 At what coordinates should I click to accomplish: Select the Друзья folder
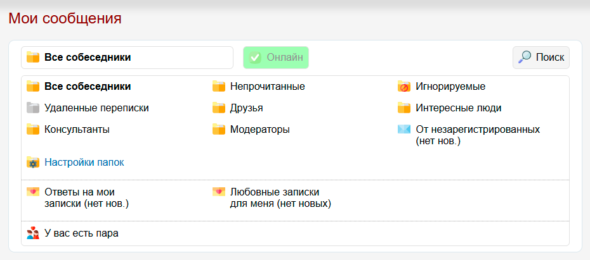coord(246,108)
